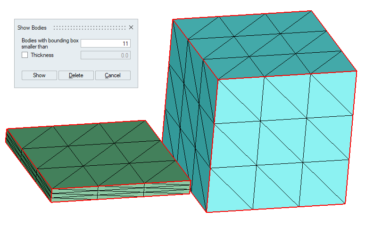
Task: Click the bounding box size input field
Action: 105,43
